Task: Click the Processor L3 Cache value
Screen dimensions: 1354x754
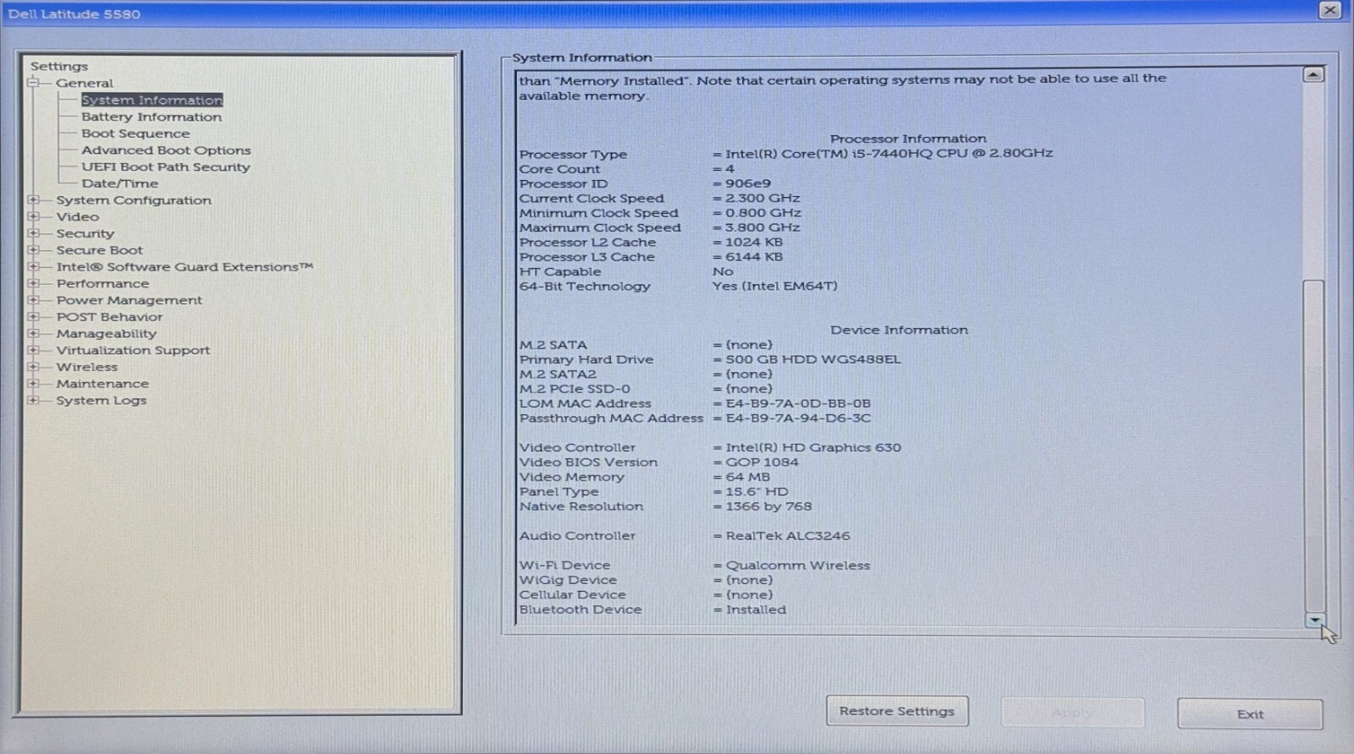Action: click(754, 257)
